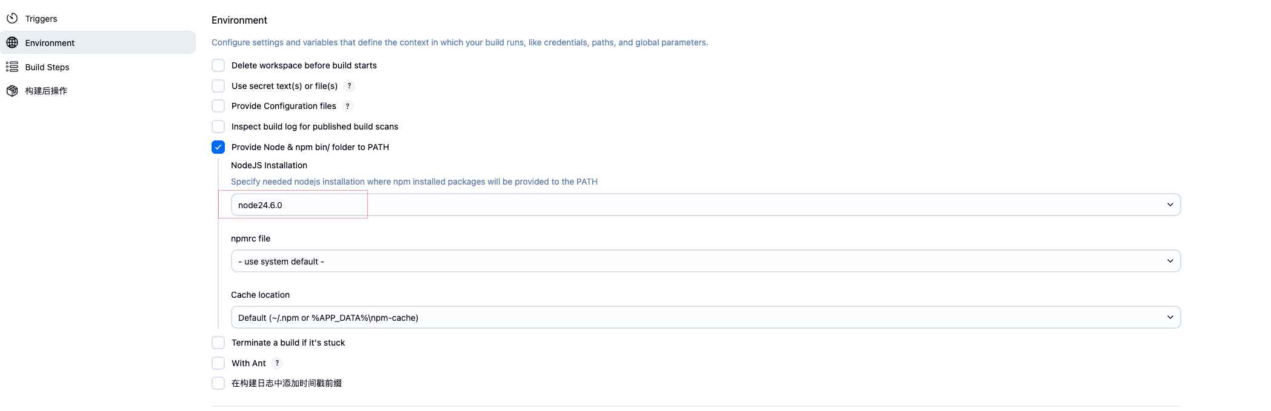Check Inspect build log for published build scans
This screenshot has height=411, width=1271.
(x=218, y=127)
